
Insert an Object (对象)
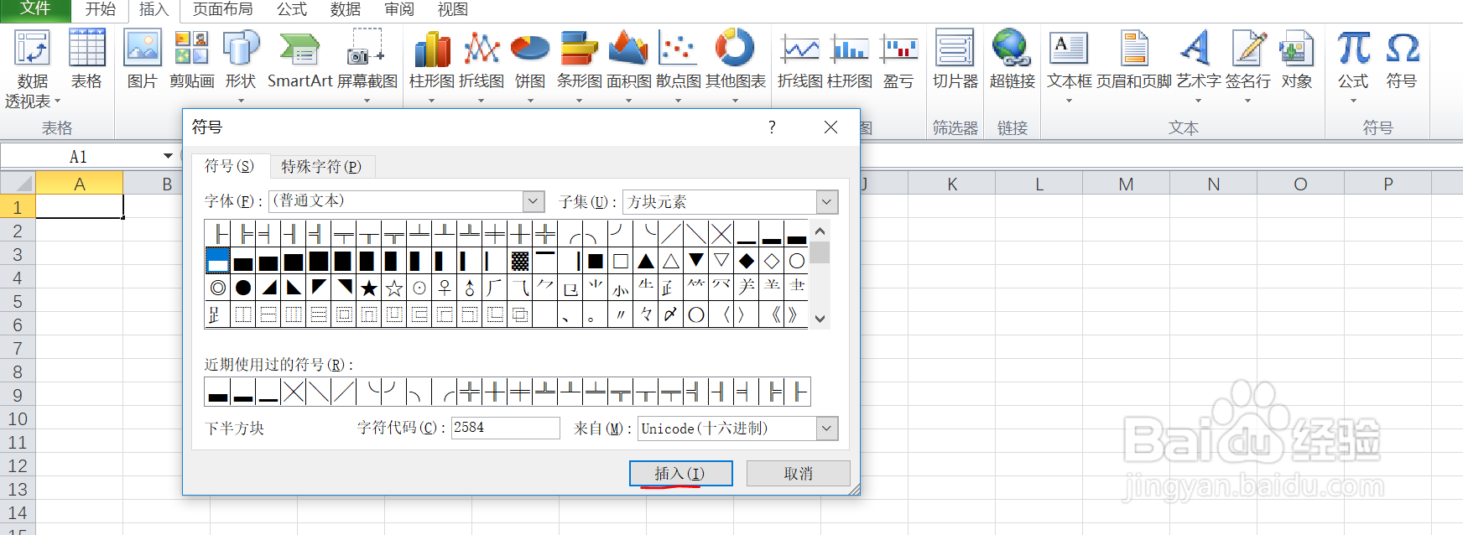1297,60
